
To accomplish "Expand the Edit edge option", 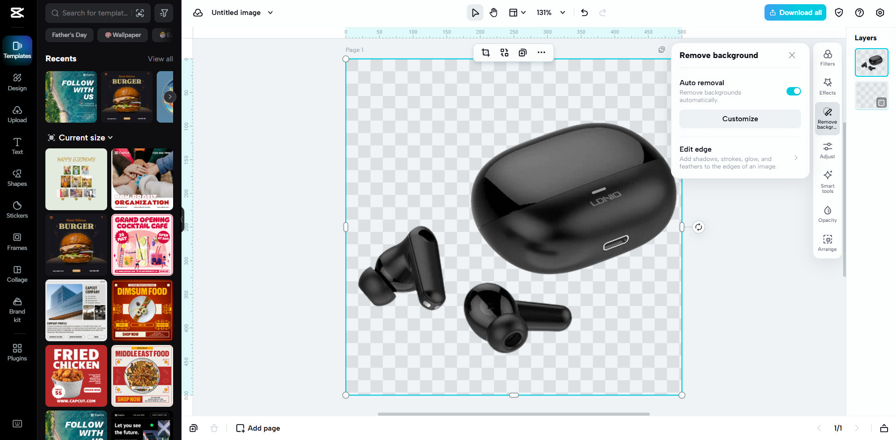I will click(x=740, y=158).
